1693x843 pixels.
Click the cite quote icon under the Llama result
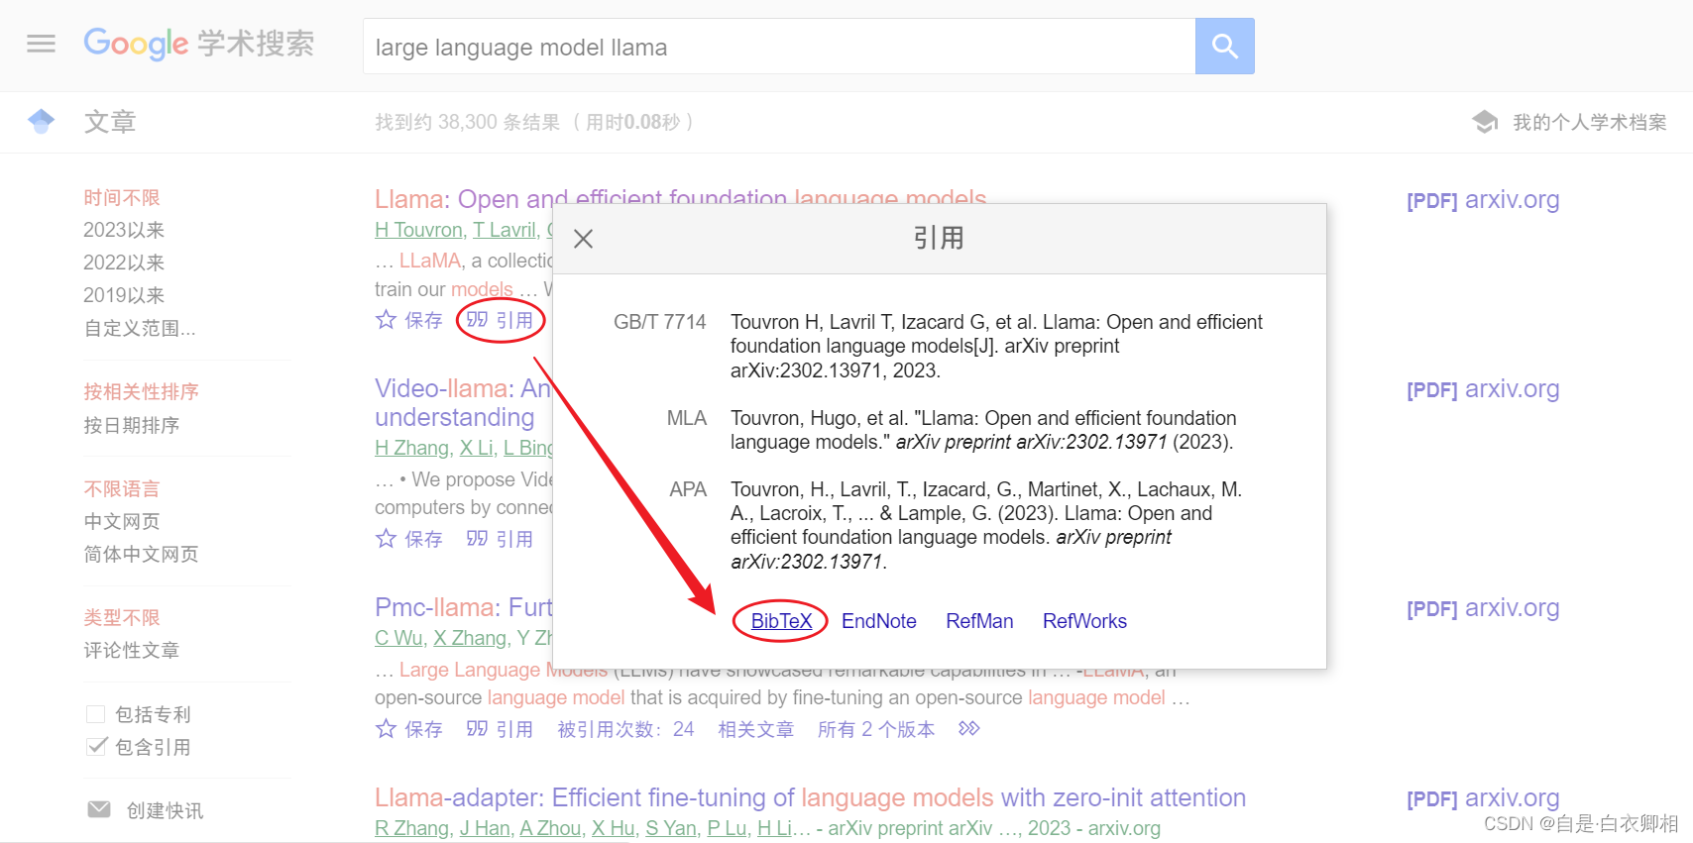pos(477,320)
